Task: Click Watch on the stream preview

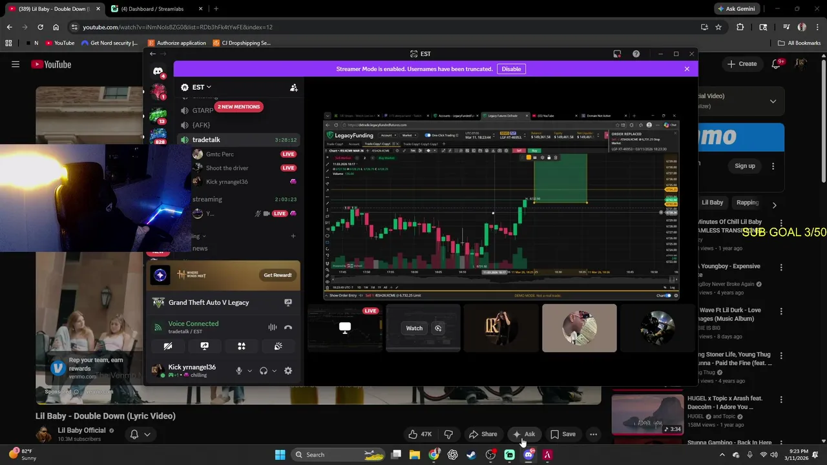Action: click(x=414, y=328)
